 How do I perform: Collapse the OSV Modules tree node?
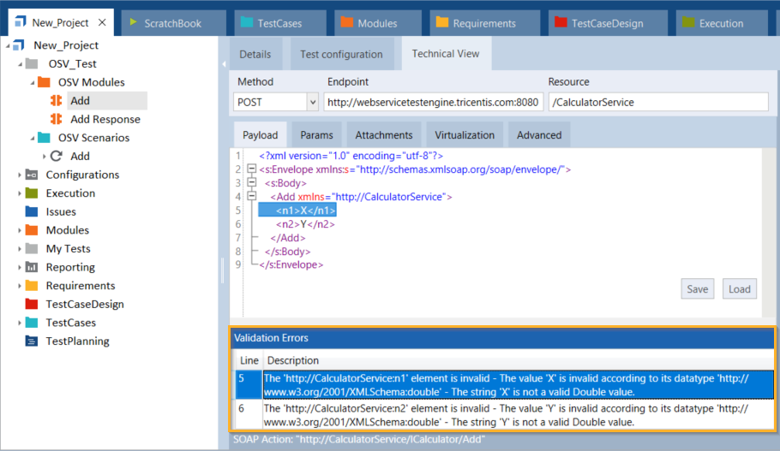(32, 83)
